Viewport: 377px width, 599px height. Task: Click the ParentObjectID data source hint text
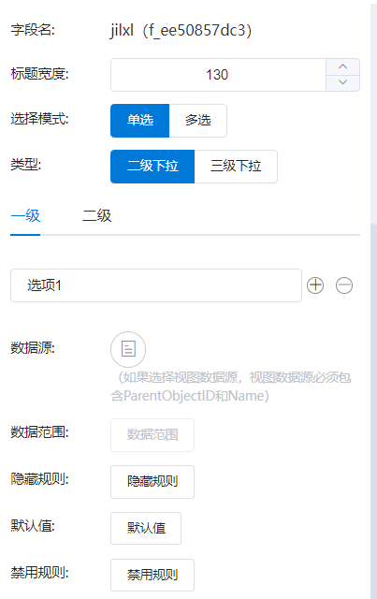(x=231, y=387)
